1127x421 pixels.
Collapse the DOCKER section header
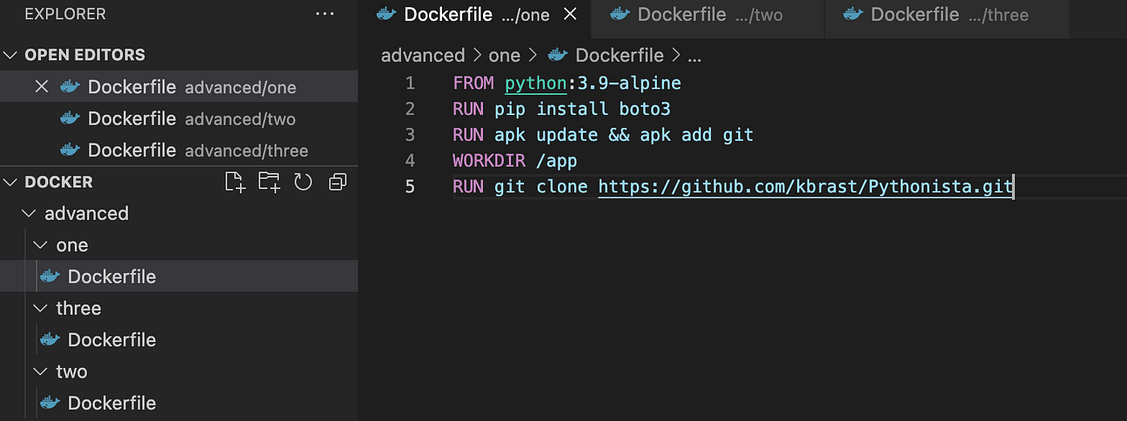coord(10,182)
